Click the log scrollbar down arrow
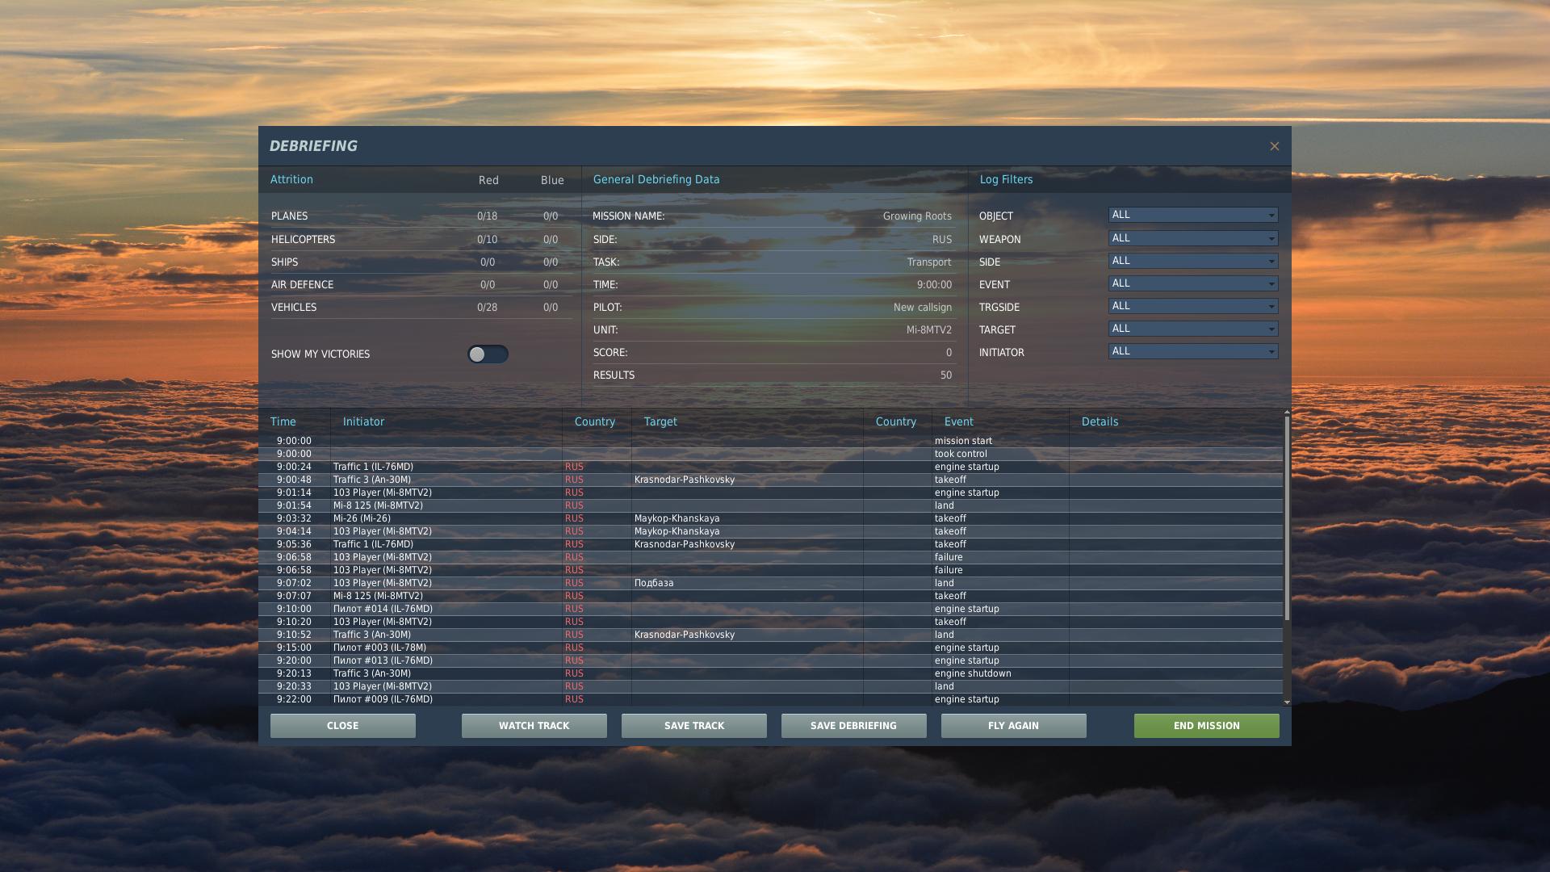1550x872 pixels. coord(1287,702)
